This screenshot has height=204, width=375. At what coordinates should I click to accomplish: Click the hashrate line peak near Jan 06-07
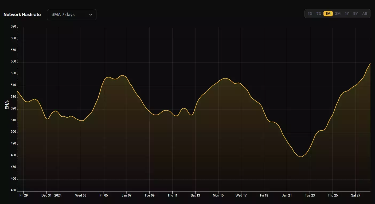coord(122,75)
